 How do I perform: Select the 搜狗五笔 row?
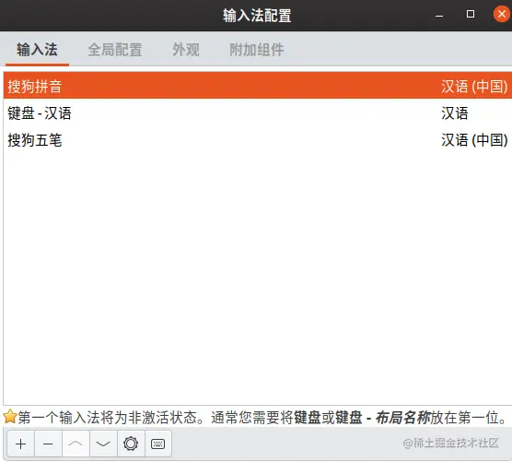pyautogui.click(x=257, y=140)
